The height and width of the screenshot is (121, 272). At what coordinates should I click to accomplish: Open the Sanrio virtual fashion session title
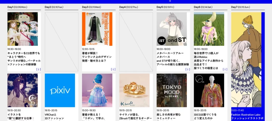tap(24, 59)
